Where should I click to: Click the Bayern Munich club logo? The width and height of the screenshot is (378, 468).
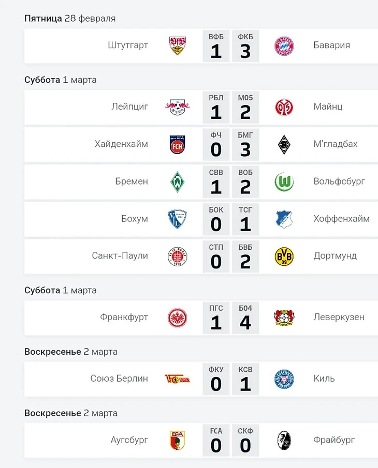pyautogui.click(x=284, y=46)
